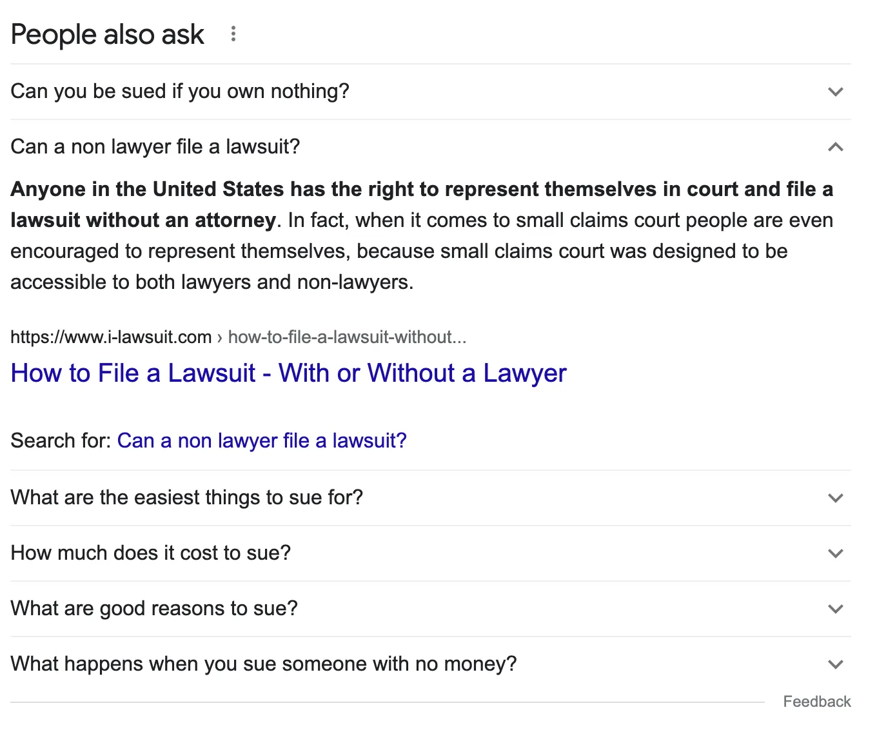Click question "What happens when you sue someone with no money?"
Screen dimensions: 877x730
[x=264, y=664]
